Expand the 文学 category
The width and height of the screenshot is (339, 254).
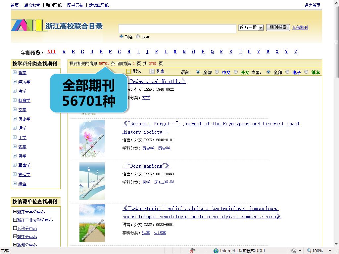(15, 109)
